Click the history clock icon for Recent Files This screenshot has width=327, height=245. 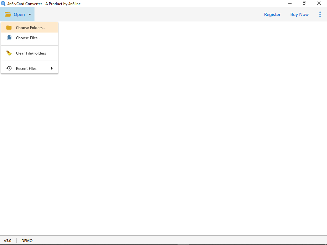click(9, 68)
